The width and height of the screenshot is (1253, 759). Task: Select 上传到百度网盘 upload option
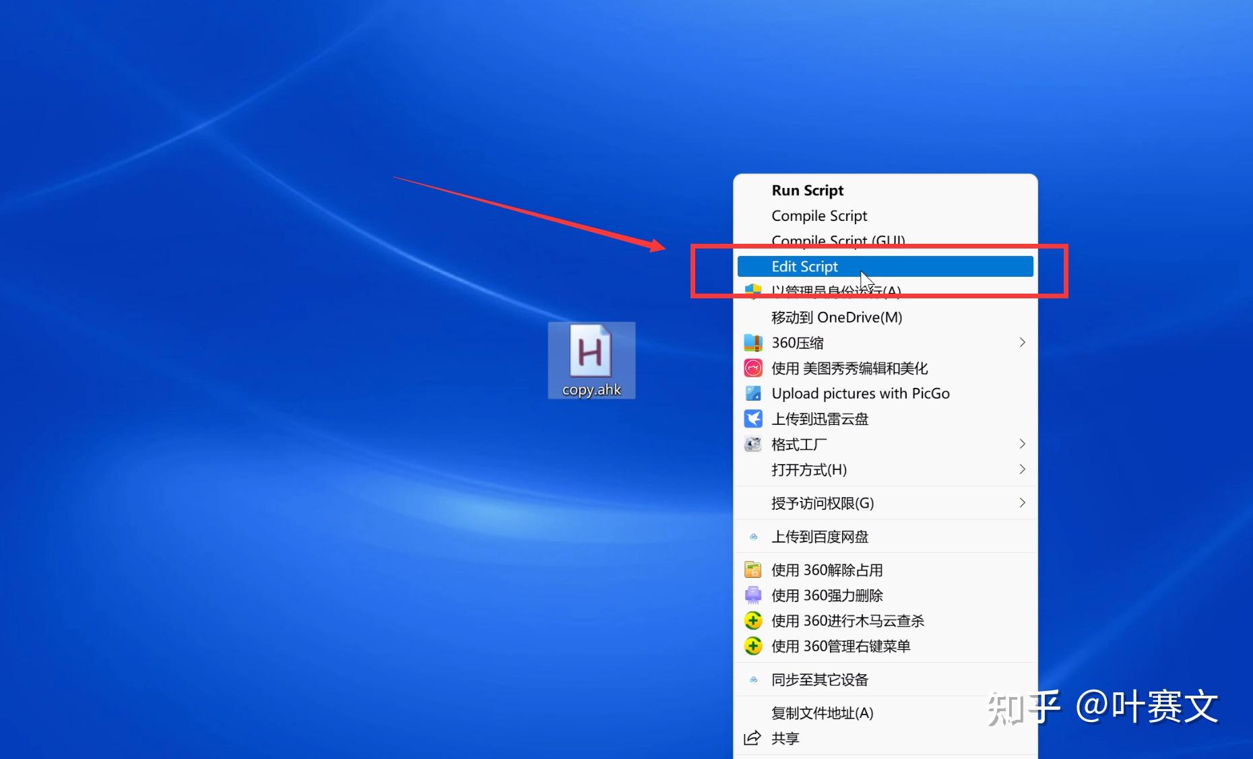(820, 536)
